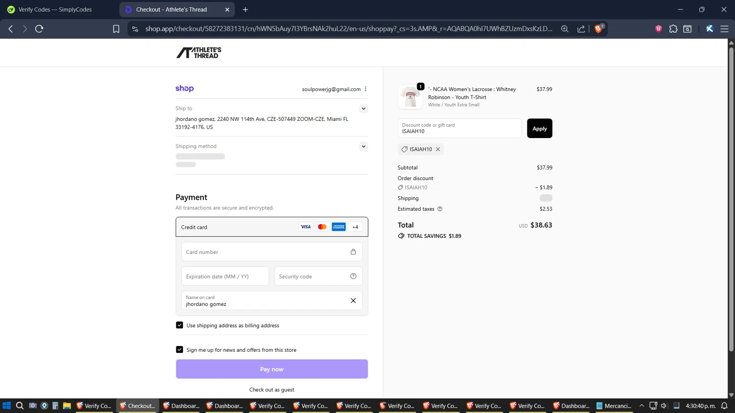Click the Expiration date field
The image size is (735, 413).
click(225, 276)
